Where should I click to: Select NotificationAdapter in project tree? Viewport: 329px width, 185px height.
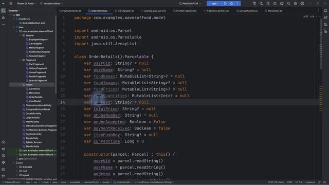pos(38,52)
